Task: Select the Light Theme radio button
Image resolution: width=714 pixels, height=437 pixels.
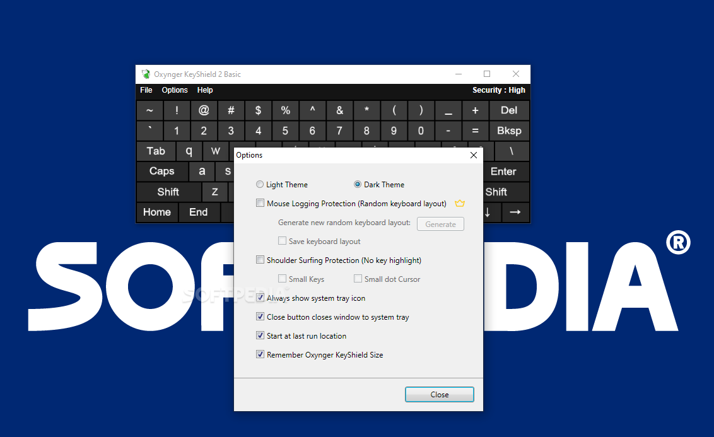Action: point(260,184)
